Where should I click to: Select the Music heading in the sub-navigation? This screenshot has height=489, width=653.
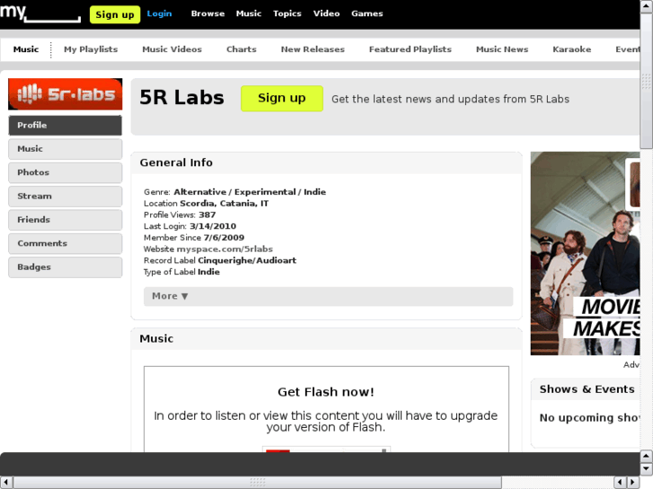tap(26, 49)
